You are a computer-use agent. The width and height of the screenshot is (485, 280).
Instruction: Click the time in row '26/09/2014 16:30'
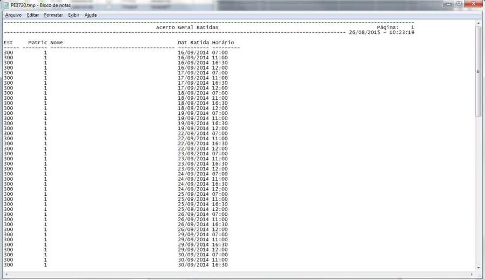(x=220, y=224)
